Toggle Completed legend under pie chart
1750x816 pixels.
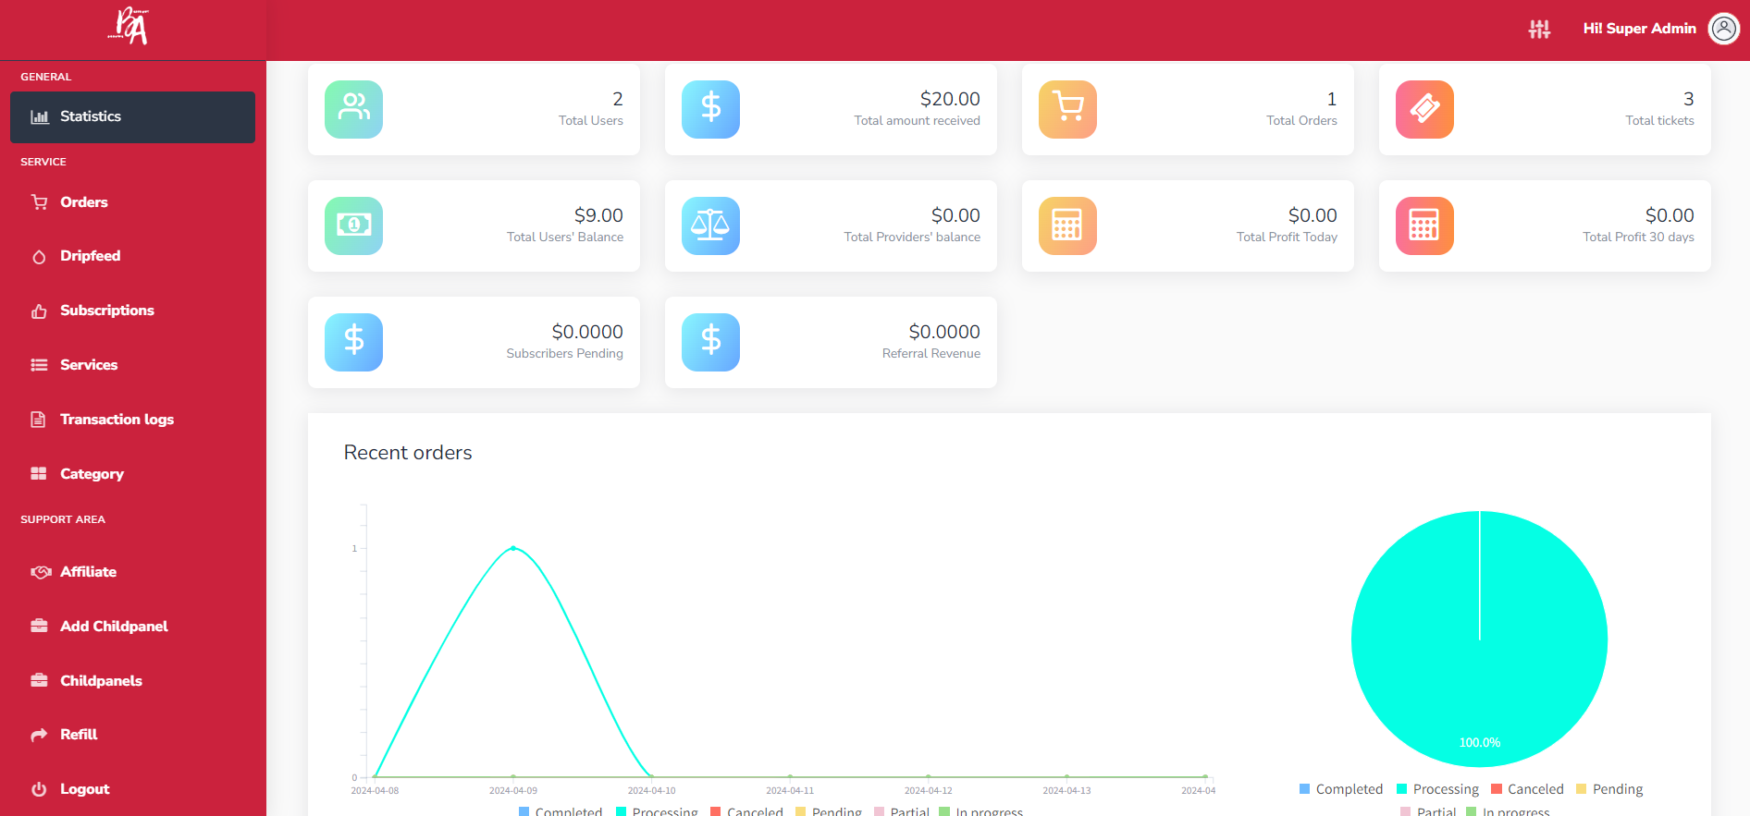pos(1341,789)
